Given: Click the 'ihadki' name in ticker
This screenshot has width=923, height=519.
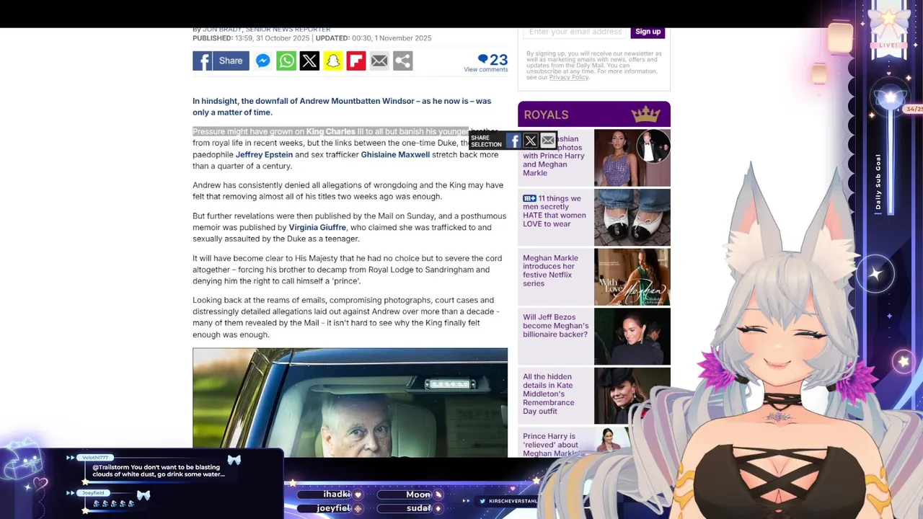Looking at the screenshot, I should pos(337,494).
